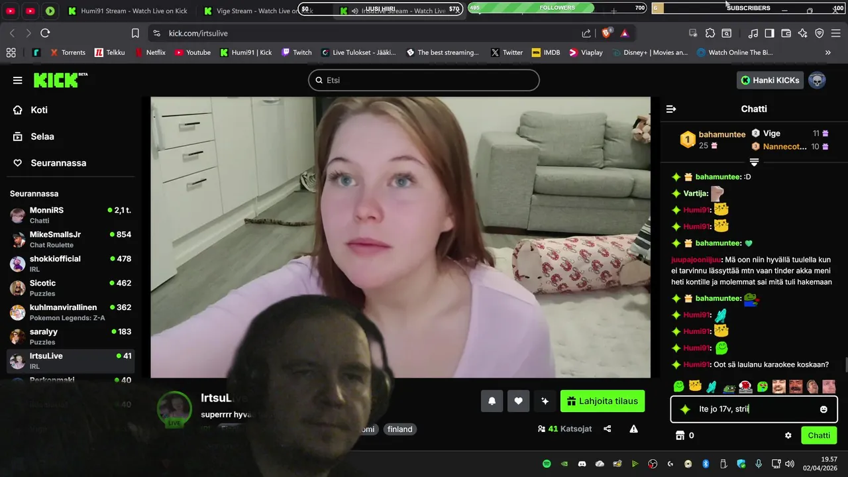Open the skull profile avatar menu
This screenshot has height=477, width=848.
tap(817, 80)
